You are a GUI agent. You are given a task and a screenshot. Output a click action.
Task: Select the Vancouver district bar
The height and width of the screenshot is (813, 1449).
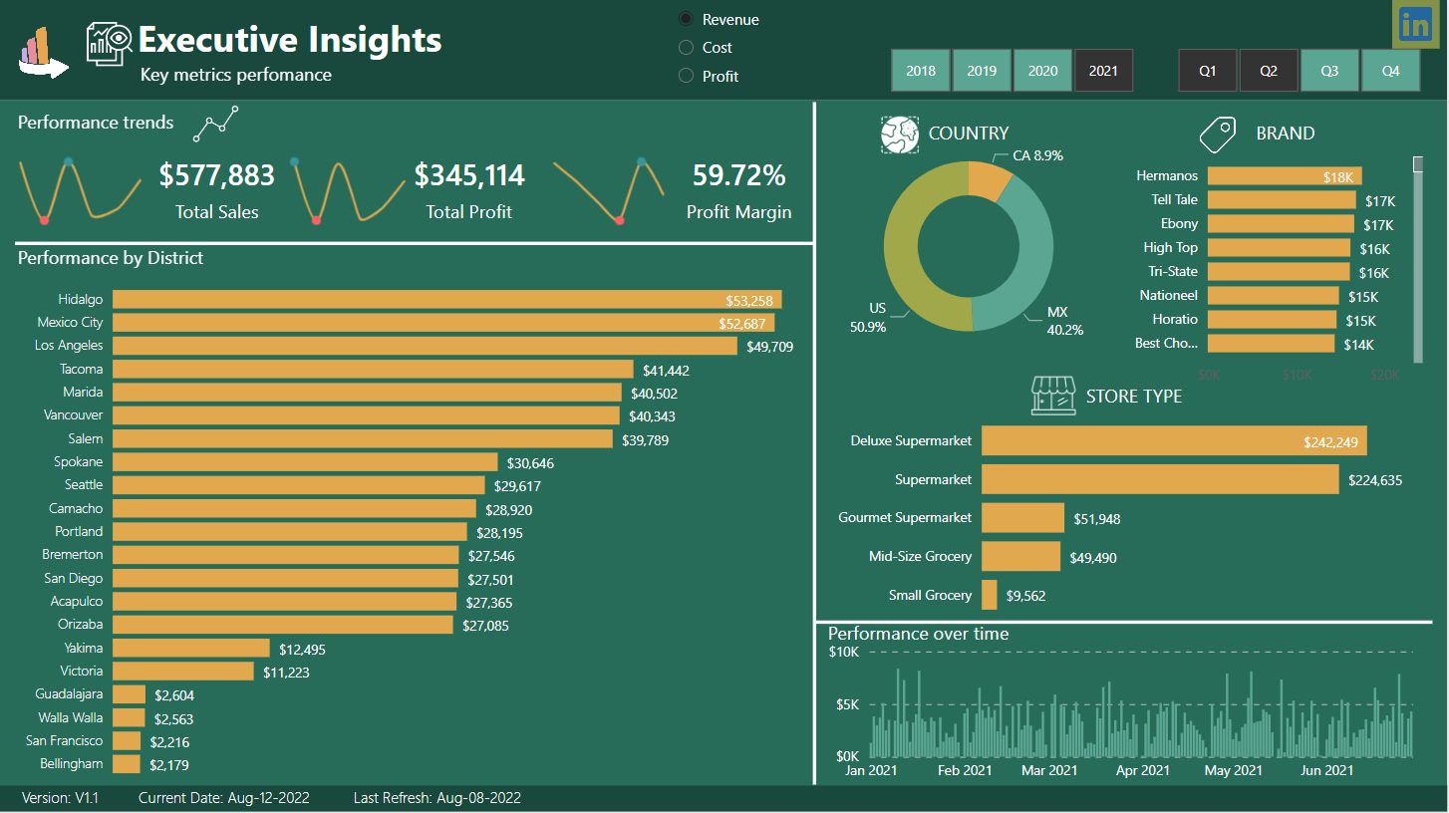(x=367, y=415)
